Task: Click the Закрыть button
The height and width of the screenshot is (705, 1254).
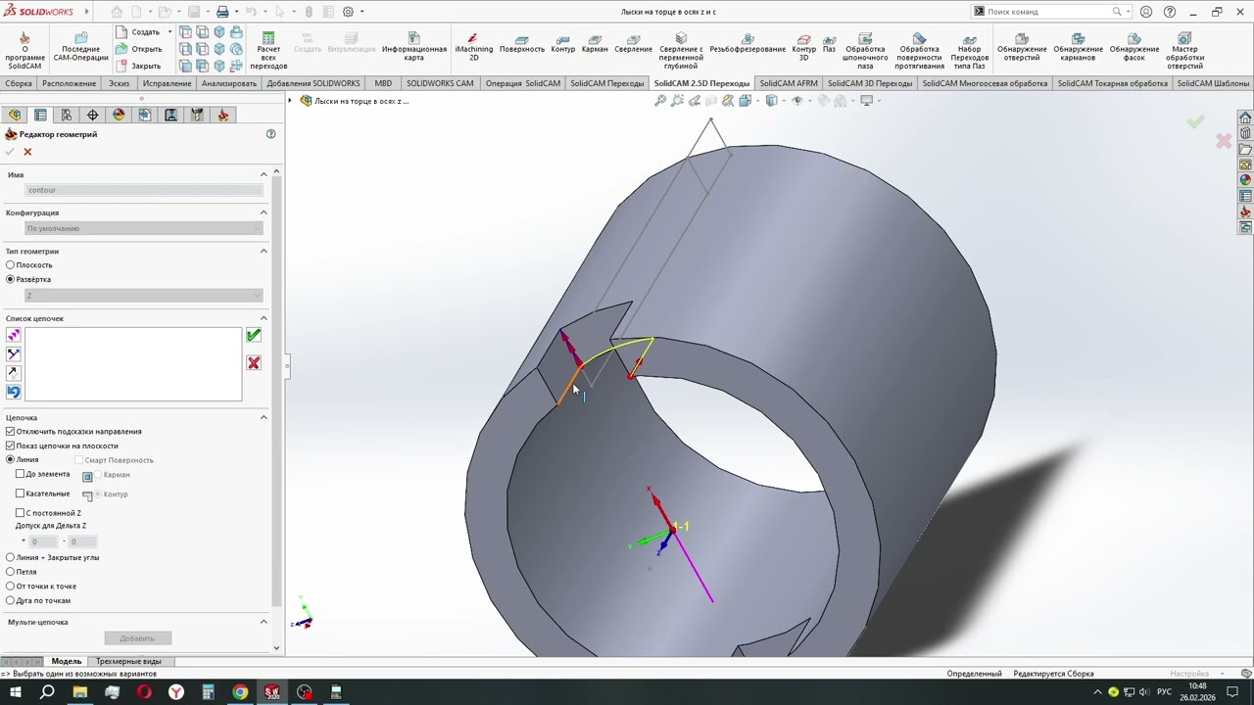Action: (138, 66)
